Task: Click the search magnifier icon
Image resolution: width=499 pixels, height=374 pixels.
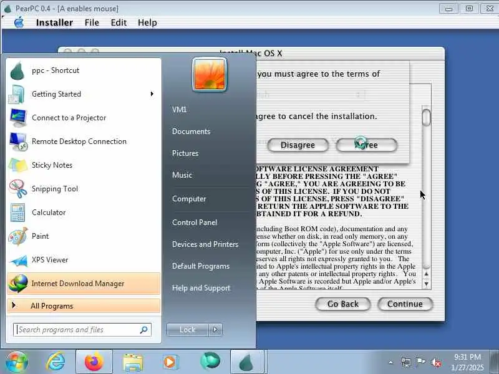Action: coord(144,330)
